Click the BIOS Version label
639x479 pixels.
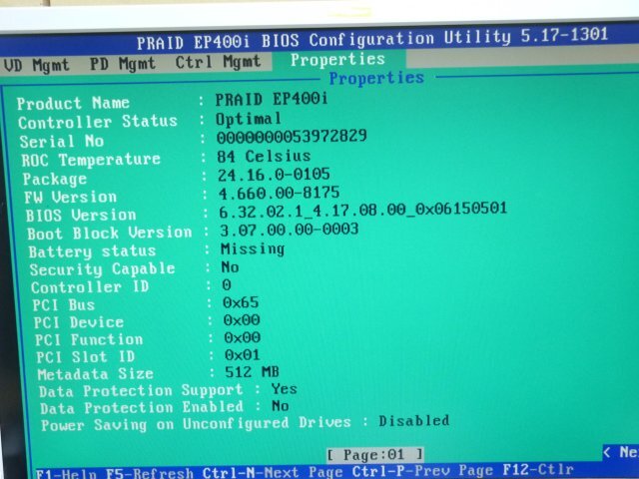coord(81,216)
